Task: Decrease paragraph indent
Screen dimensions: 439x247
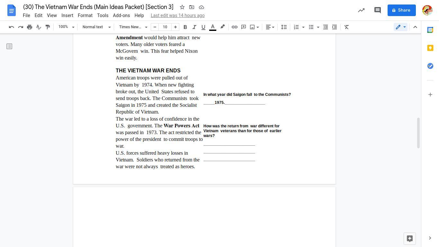Action: coord(326,27)
